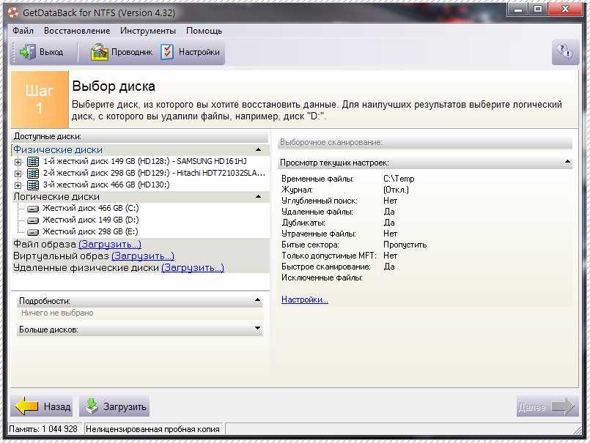The width and height of the screenshot is (590, 443).
Task: Click the 3-й жесткий диск drive icon
Action: tap(33, 185)
